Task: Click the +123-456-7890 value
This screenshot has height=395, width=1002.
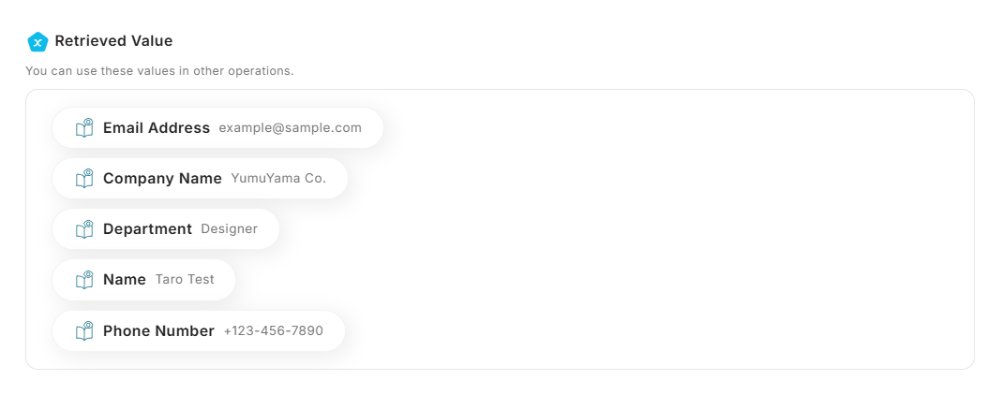Action: pos(273,331)
